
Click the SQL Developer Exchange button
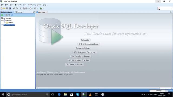click(84, 52)
